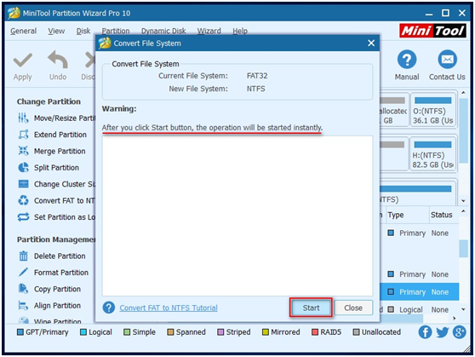Click the MiniTool logo
The width and height of the screenshot is (475, 357).
point(432,31)
